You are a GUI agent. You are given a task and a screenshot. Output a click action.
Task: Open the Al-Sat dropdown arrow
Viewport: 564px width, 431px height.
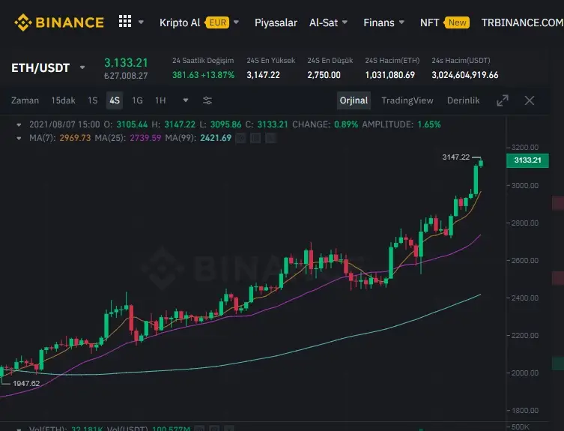click(345, 22)
